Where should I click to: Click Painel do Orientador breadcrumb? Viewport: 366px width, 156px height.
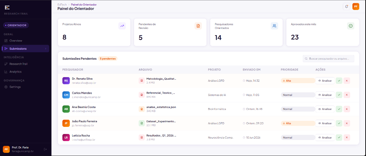84,4
